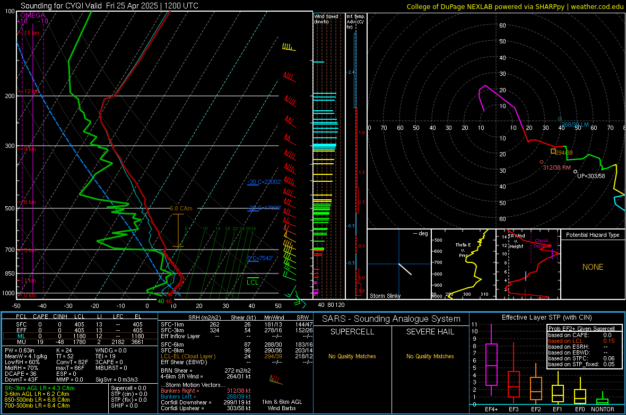626x415 pixels.
Task: Click the white Storm Slinky line
Action: point(405,269)
